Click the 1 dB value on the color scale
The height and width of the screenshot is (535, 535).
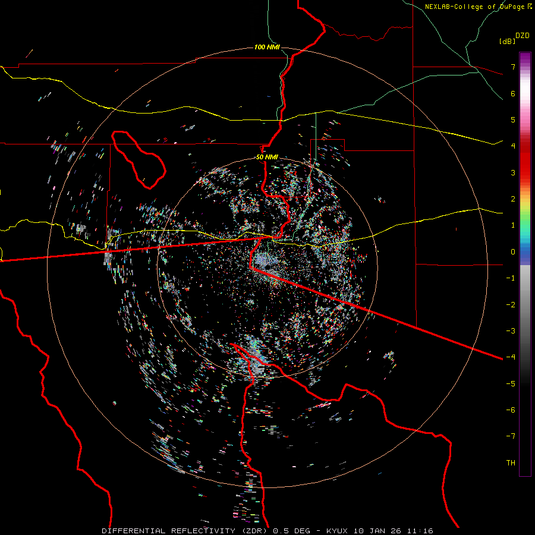tap(513, 225)
